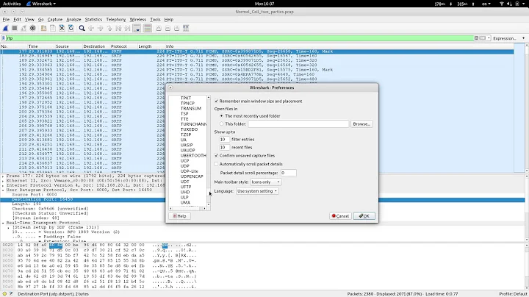The image size is (529, 297).
Task: Click the zoom out text icon
Action: tap(168, 29)
